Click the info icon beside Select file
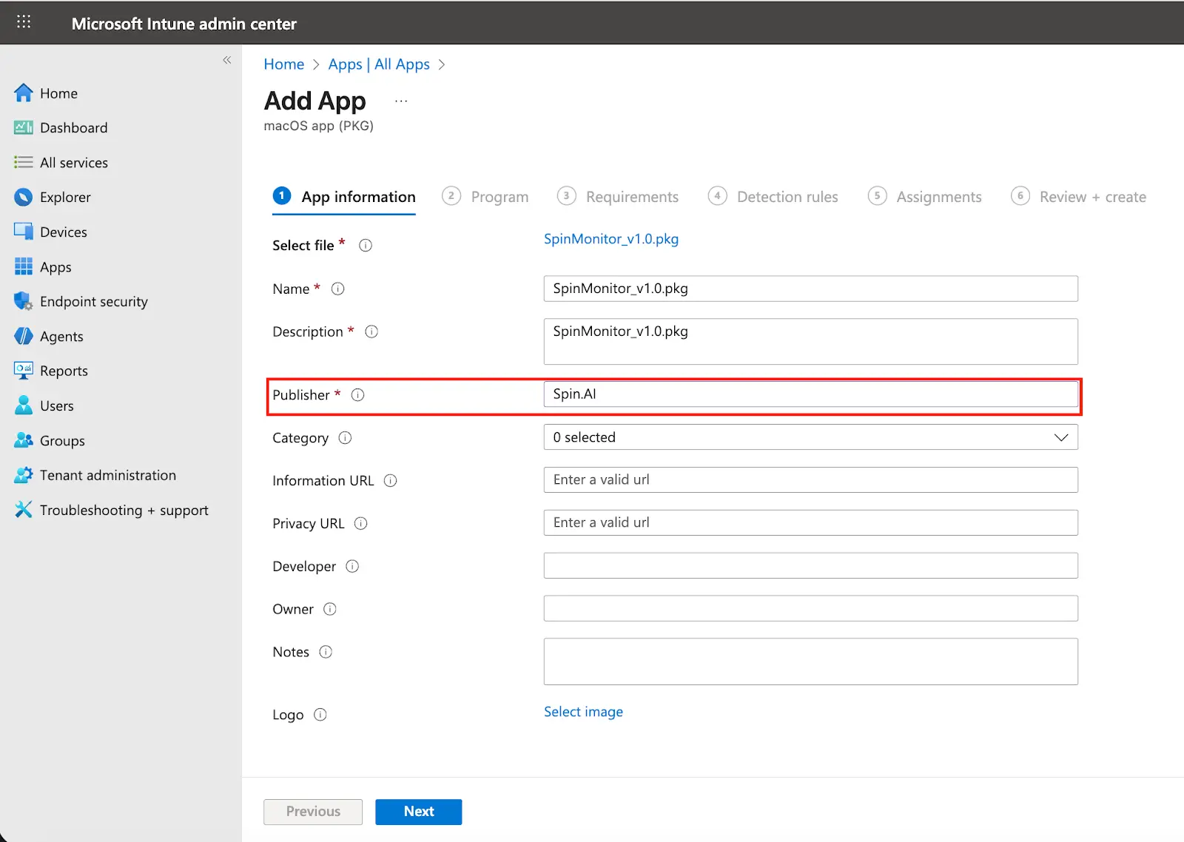Viewport: 1184px width, 842px height. [366, 246]
